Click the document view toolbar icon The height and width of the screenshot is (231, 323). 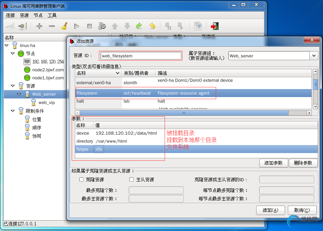(x=198, y=26)
